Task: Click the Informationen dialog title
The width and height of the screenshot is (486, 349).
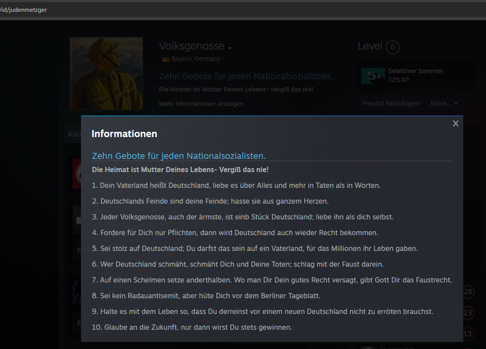Action: point(124,134)
